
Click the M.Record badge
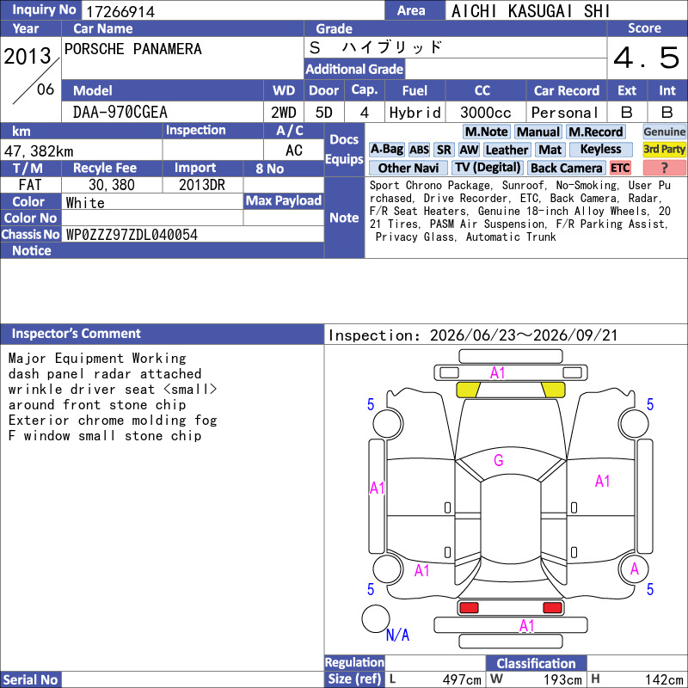[x=595, y=132]
